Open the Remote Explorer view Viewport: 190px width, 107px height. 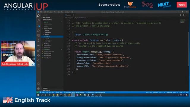(x=39, y=35)
